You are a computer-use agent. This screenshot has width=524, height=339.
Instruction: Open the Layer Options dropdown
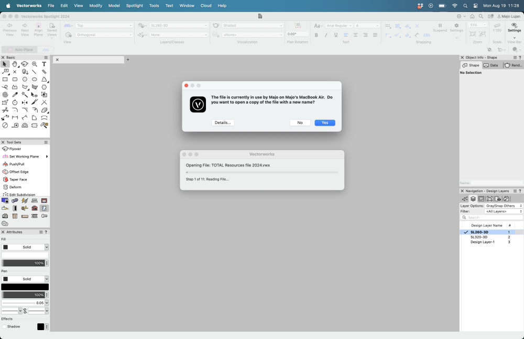click(504, 206)
